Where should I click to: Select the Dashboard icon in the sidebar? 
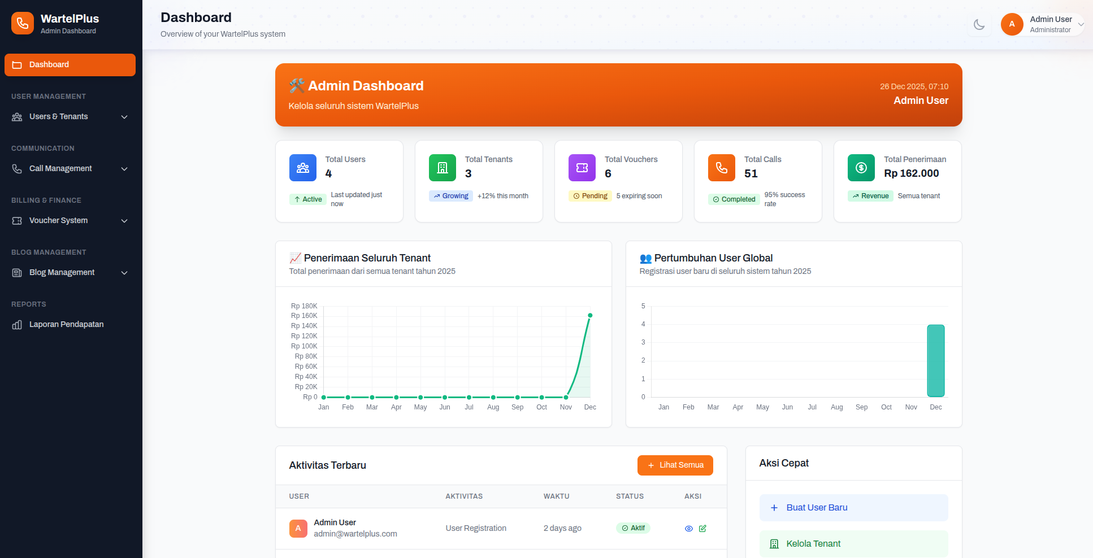(x=18, y=64)
